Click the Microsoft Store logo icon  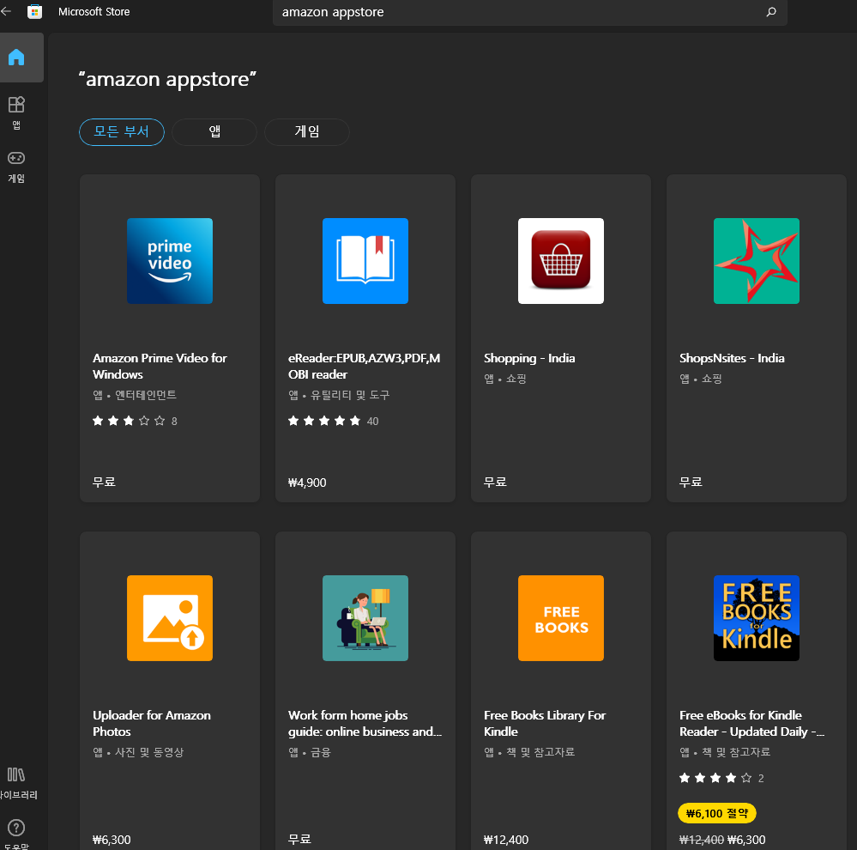coord(34,11)
